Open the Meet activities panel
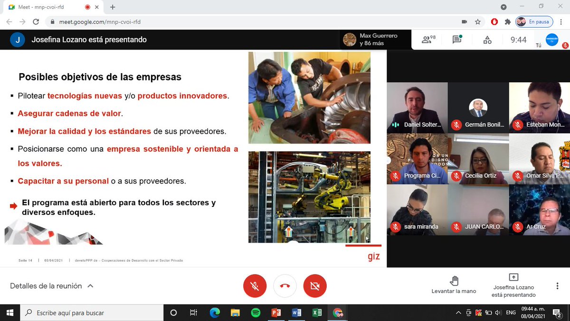 (487, 39)
